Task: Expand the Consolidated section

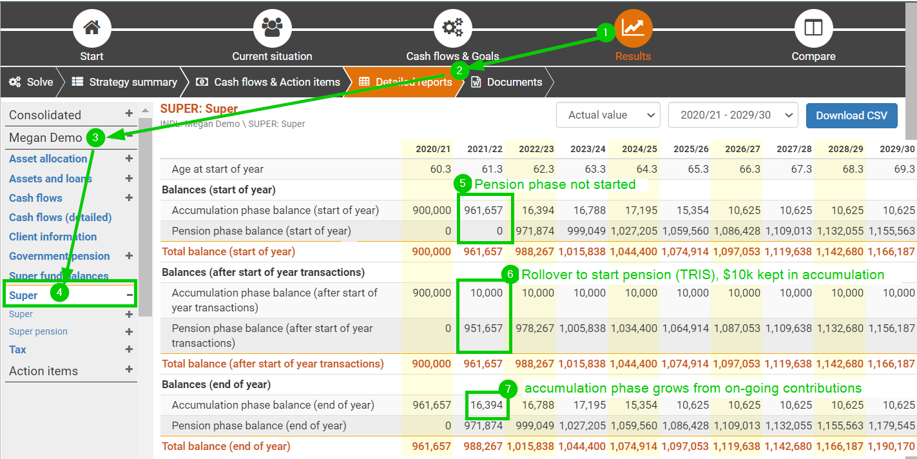Action: pyautogui.click(x=129, y=114)
